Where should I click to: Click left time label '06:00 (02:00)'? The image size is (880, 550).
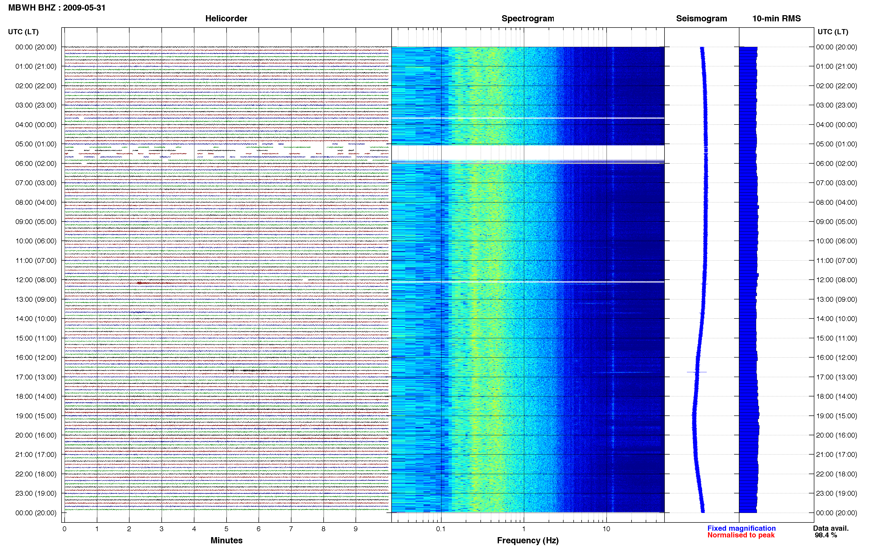(36, 164)
